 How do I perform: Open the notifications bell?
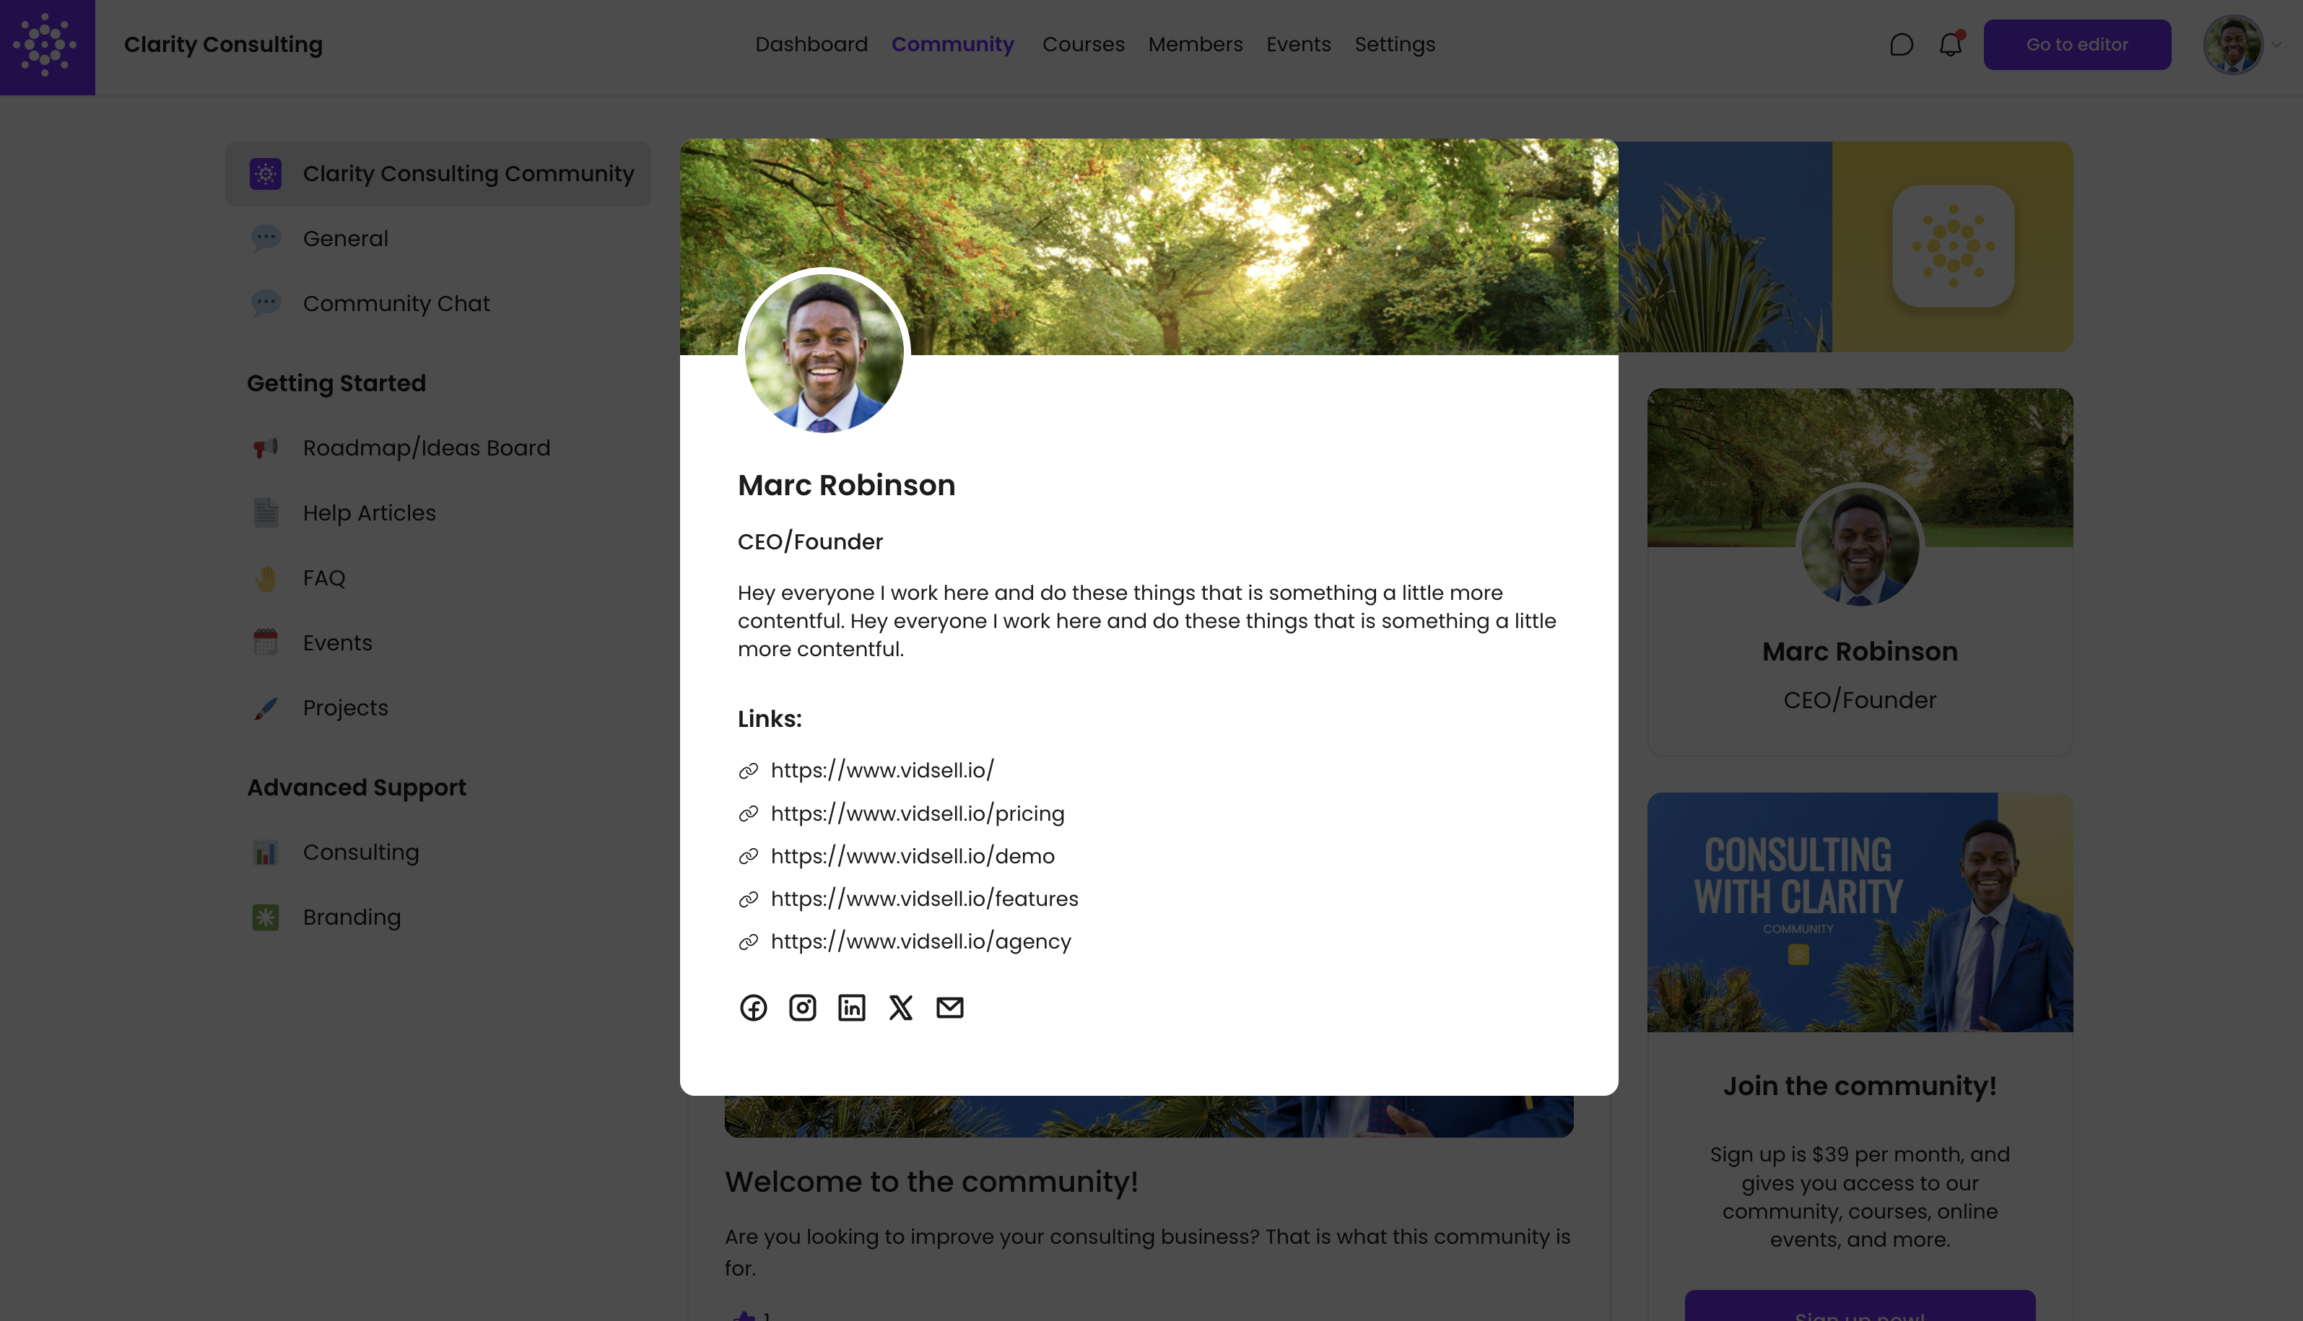(1950, 45)
